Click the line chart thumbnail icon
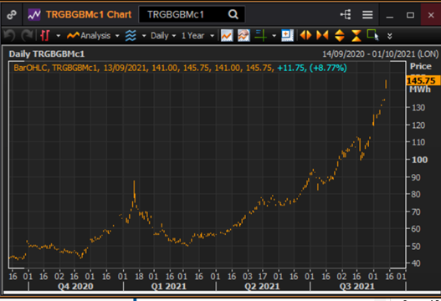The height and width of the screenshot is (301, 441). (227, 36)
